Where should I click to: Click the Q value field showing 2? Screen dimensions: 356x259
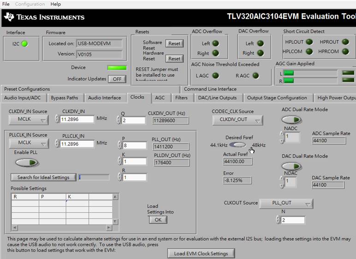click(133, 120)
